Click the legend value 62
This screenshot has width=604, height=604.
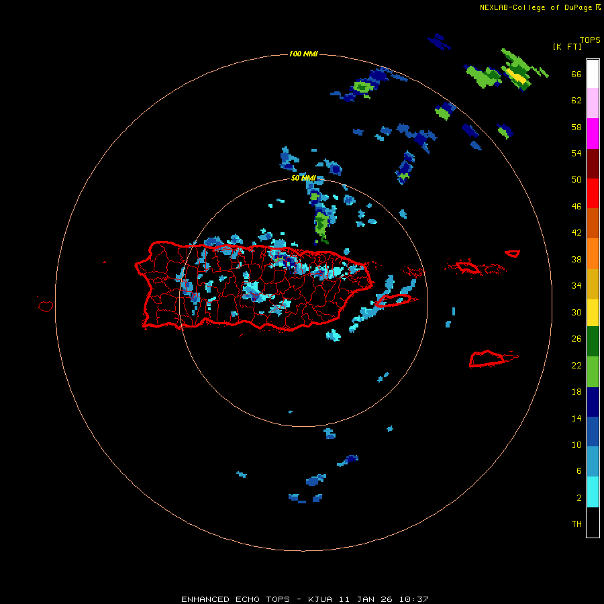pyautogui.click(x=576, y=101)
